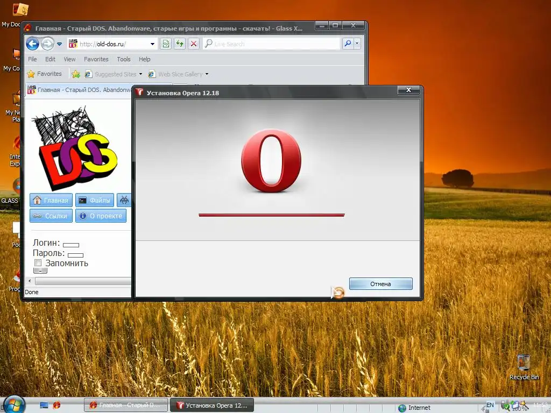Click the horizontal scrollbar left arrow
Screen dimensions: 551x413
coord(30,281)
